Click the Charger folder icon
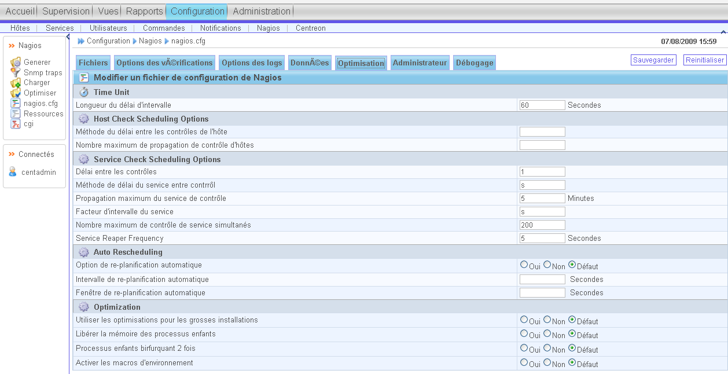Image resolution: width=728 pixels, height=374 pixels. (x=16, y=83)
